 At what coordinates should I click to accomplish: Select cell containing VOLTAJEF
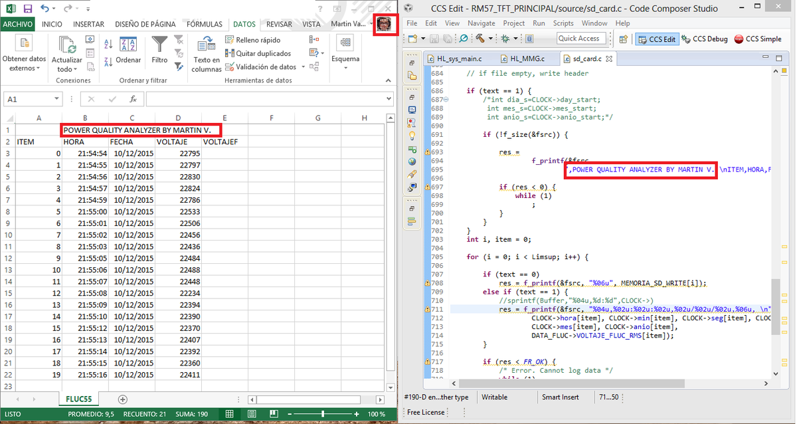[225, 142]
